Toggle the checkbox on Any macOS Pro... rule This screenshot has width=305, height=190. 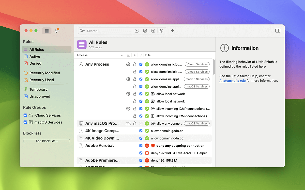coord(141,123)
